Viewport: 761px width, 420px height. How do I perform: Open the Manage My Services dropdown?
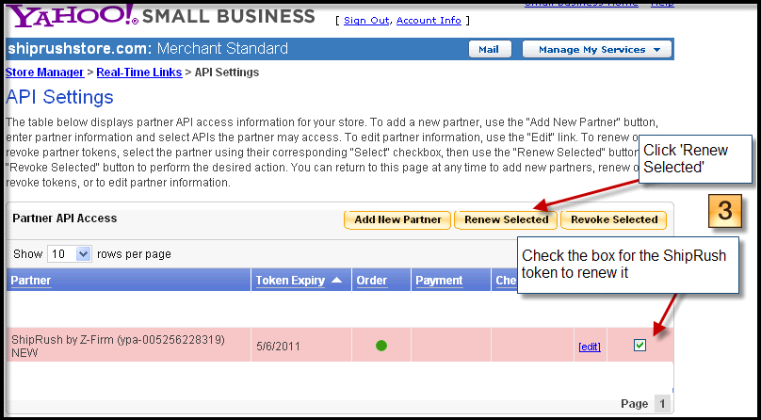pyautogui.click(x=597, y=49)
